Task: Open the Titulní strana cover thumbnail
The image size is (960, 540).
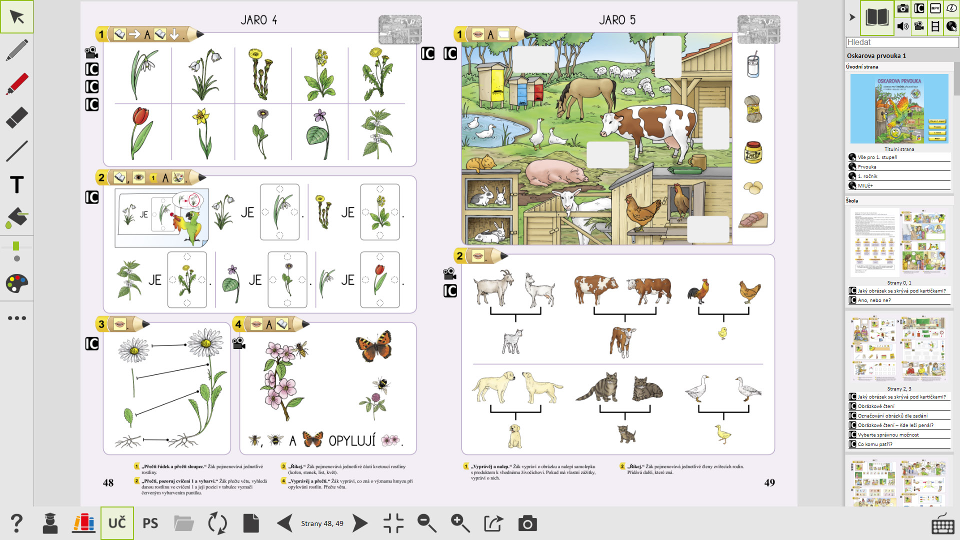Action: (899, 108)
